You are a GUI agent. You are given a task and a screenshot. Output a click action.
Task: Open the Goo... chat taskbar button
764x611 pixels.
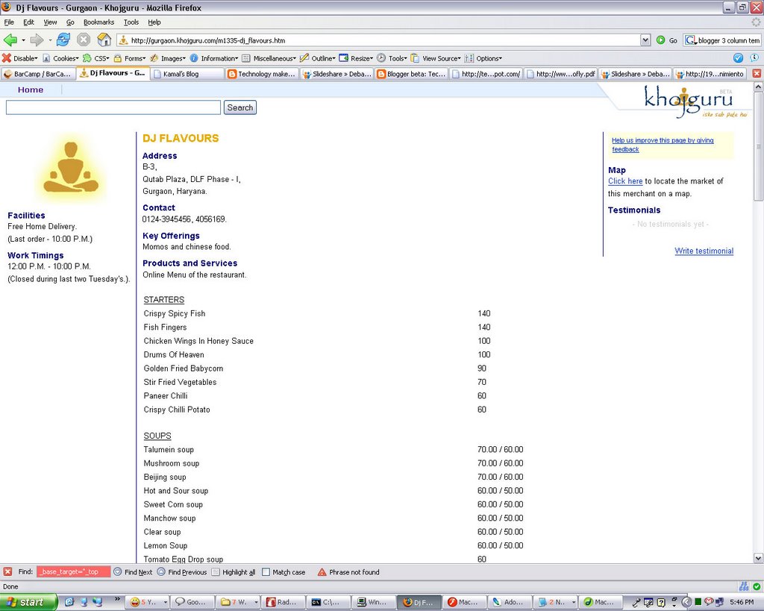tap(191, 602)
